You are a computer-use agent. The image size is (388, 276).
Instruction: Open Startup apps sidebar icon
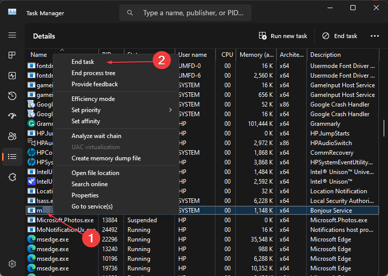tap(12, 116)
